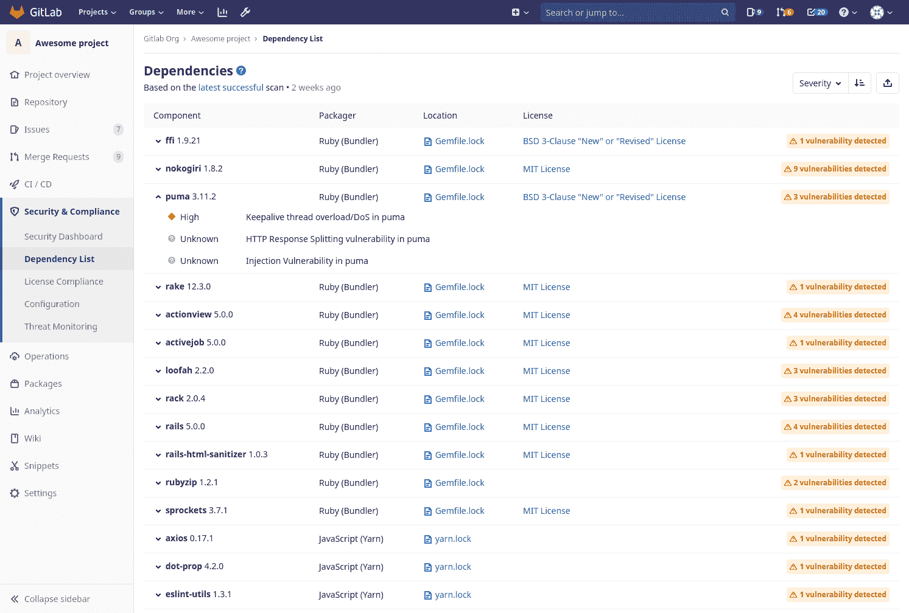
Task: Click the help question-mark icon in navbar
Action: pyautogui.click(x=844, y=12)
